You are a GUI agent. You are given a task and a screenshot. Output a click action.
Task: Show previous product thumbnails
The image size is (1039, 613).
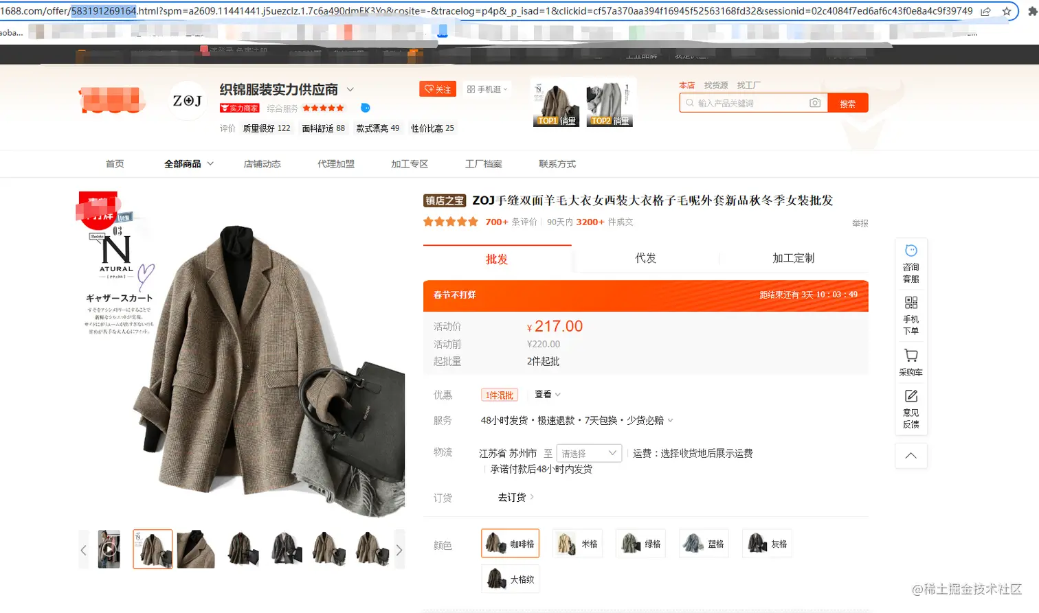pos(84,550)
